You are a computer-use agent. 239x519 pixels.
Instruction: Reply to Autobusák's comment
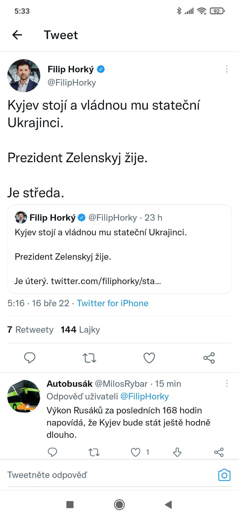pyautogui.click(x=52, y=452)
